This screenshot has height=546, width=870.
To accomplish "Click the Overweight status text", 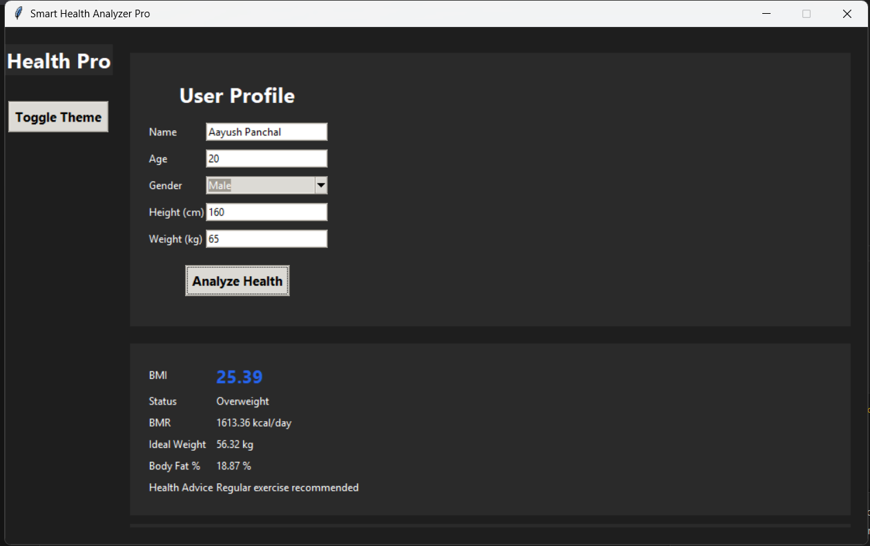I will pyautogui.click(x=242, y=401).
